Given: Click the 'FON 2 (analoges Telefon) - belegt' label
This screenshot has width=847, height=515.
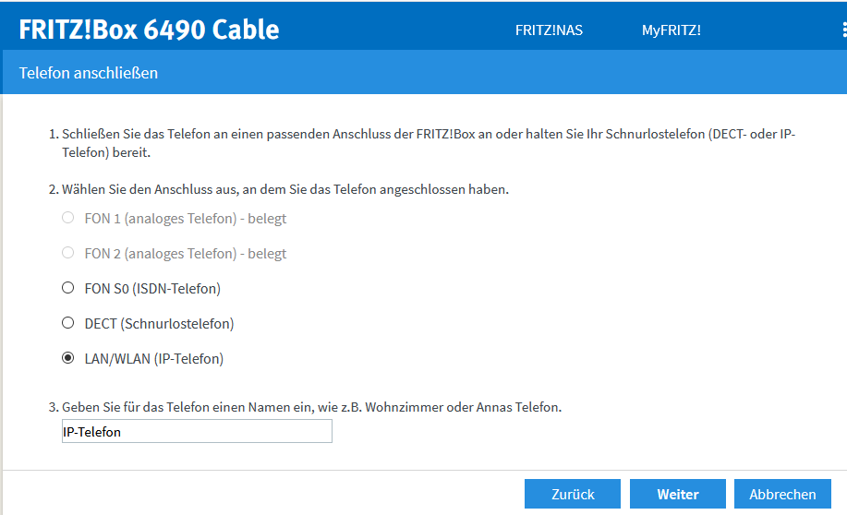Looking at the screenshot, I should [185, 254].
